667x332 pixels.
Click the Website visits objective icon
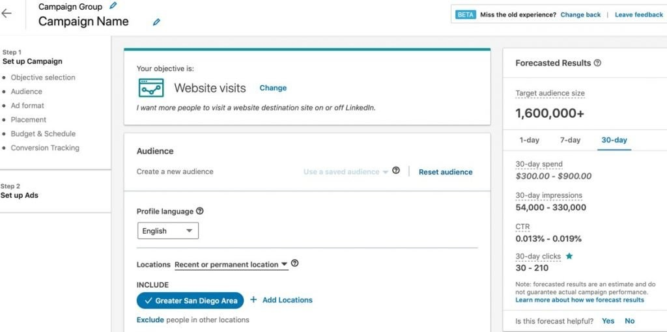point(151,88)
